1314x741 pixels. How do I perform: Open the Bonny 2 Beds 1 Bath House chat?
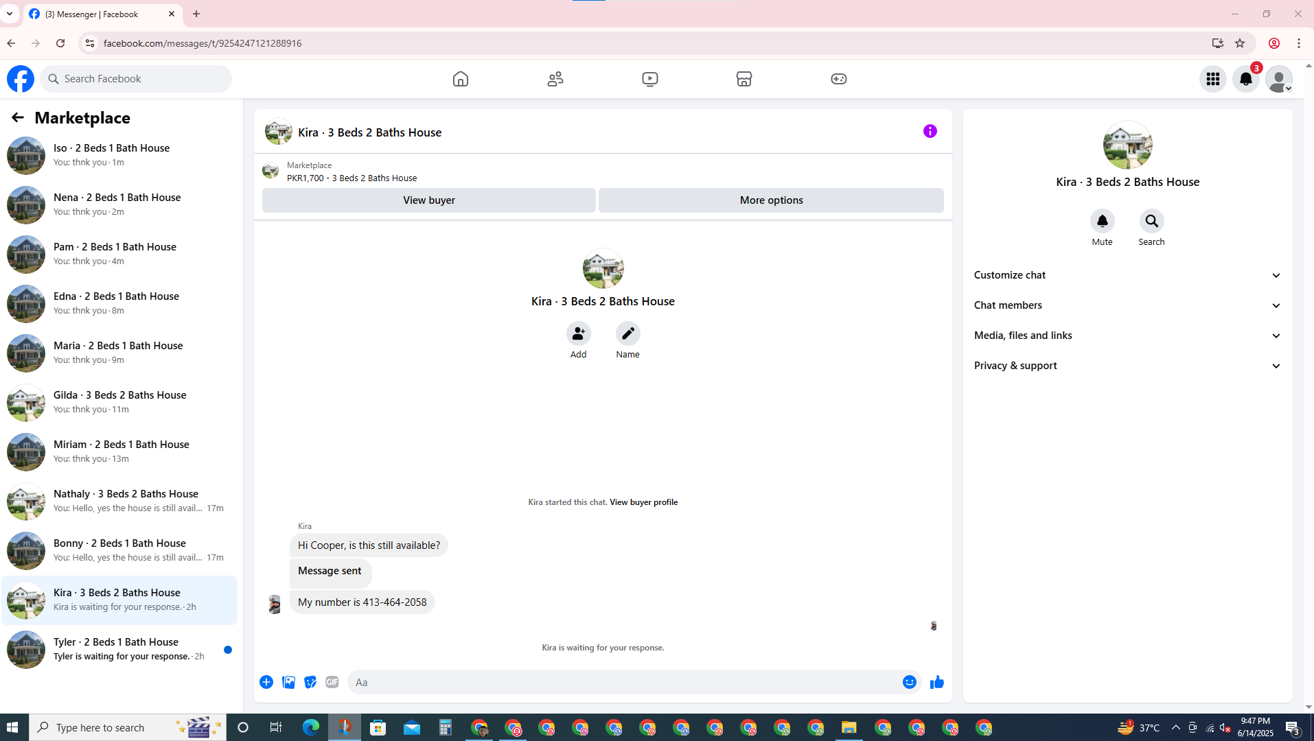pos(119,550)
